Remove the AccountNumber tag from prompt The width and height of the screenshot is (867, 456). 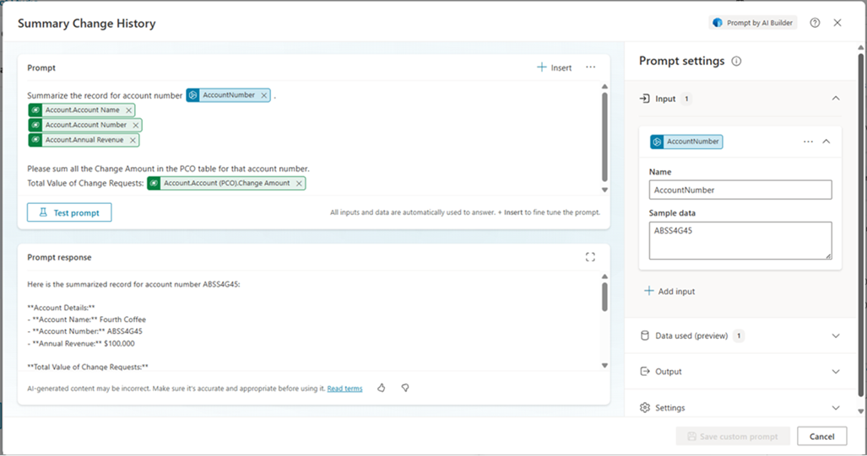pos(264,95)
